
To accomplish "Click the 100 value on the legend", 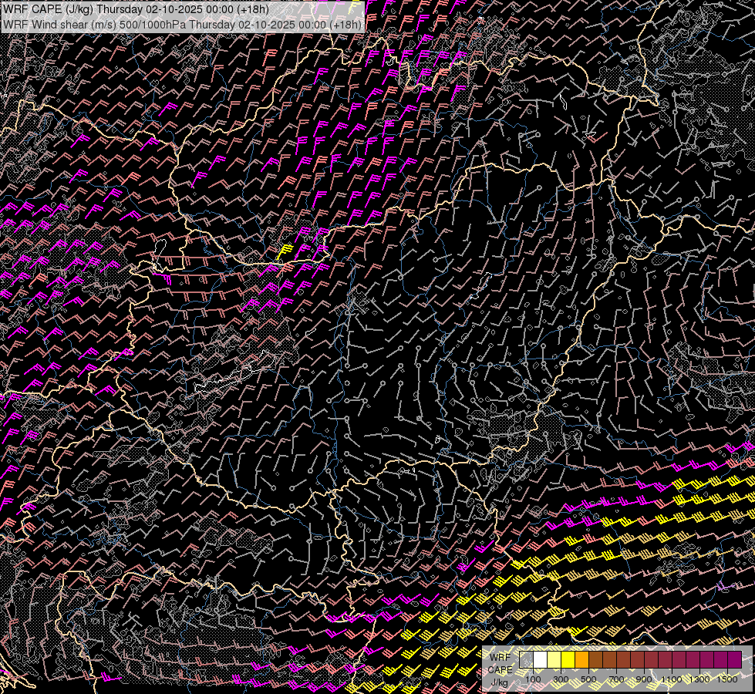I will click(x=533, y=679).
